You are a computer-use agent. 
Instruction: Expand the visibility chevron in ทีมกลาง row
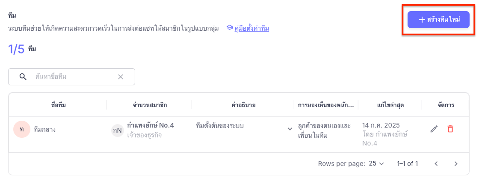pos(290,129)
